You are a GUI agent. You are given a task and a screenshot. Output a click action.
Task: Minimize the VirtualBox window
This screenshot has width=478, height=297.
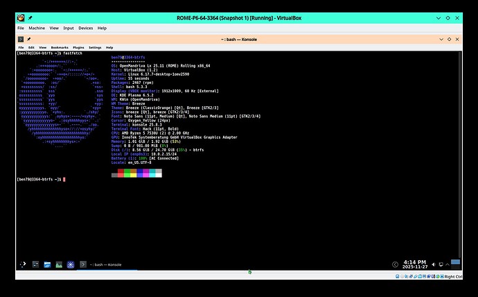click(439, 18)
